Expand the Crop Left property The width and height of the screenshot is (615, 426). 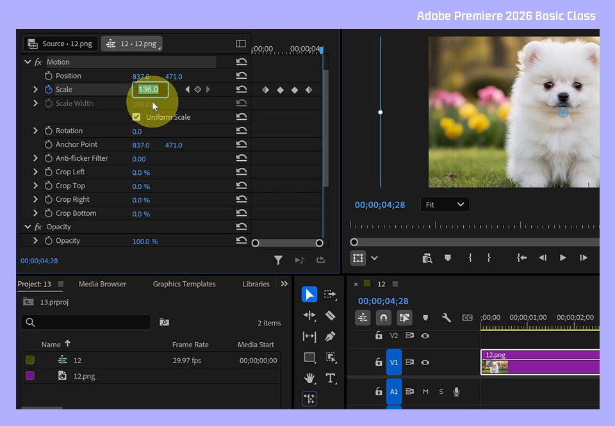[x=35, y=172]
